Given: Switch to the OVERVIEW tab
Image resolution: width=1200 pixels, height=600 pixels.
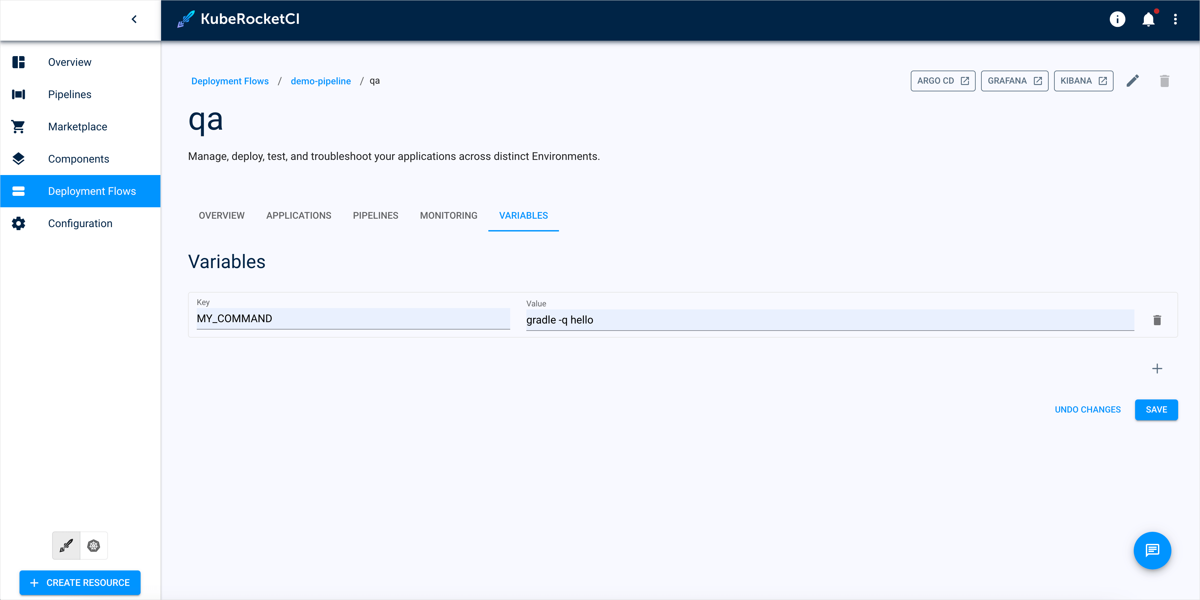Looking at the screenshot, I should pos(221,215).
